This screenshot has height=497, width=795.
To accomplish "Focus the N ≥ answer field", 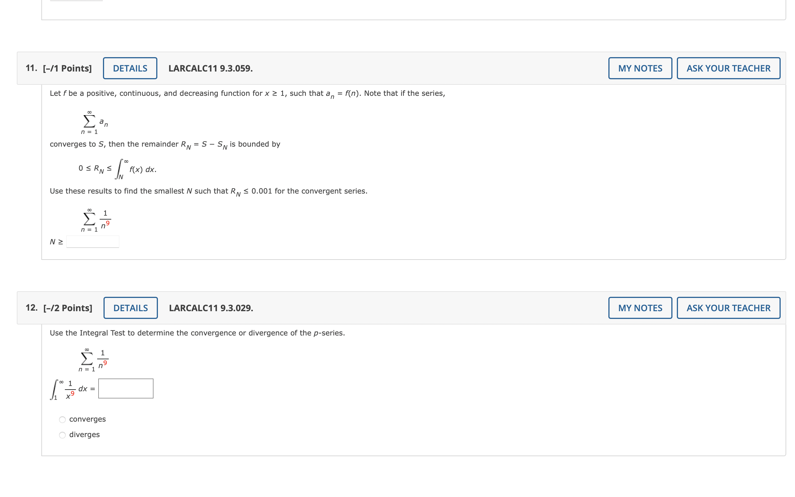I will tap(93, 242).
